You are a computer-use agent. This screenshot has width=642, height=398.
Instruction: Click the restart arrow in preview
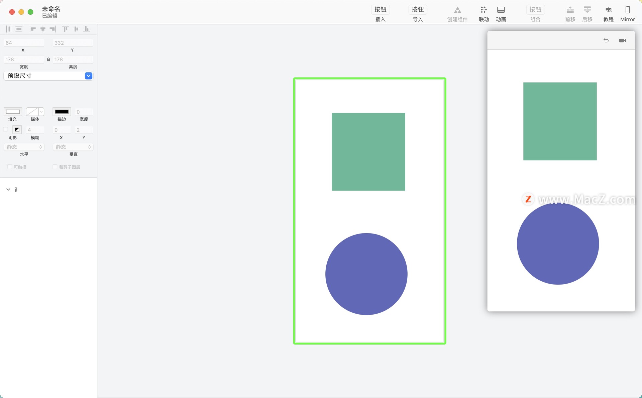click(606, 40)
